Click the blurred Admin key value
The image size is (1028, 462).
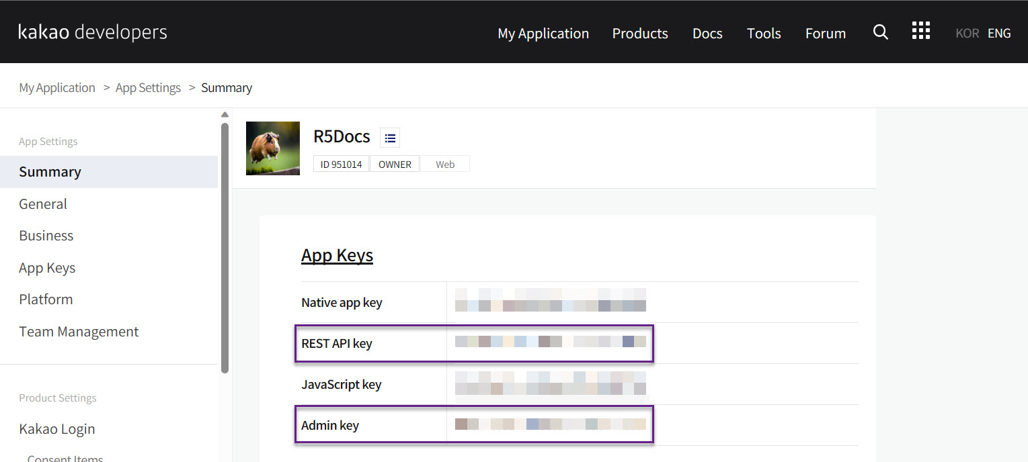pos(551,424)
